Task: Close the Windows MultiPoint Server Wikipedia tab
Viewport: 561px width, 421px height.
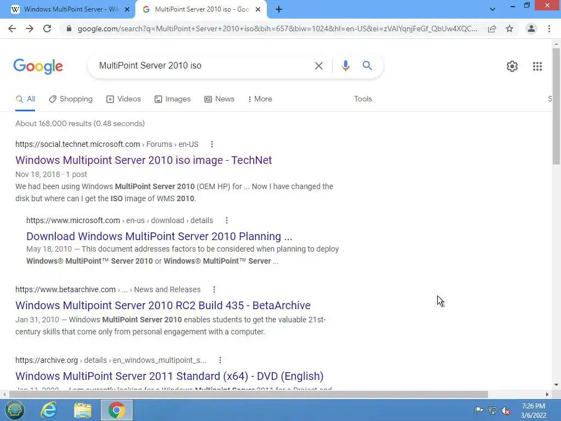Action: pyautogui.click(x=127, y=9)
